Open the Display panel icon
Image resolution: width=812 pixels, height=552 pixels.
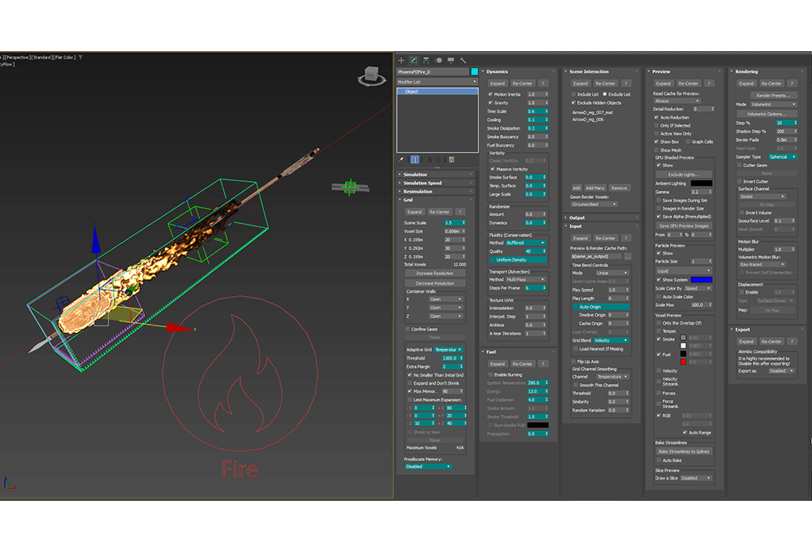451,60
